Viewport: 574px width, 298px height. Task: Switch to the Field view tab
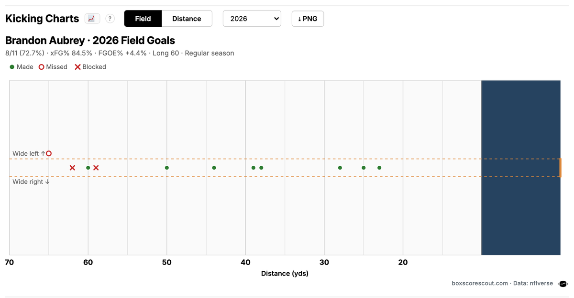tap(143, 19)
